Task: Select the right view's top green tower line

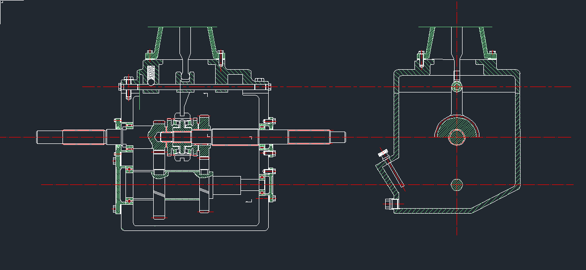Action: (455, 27)
